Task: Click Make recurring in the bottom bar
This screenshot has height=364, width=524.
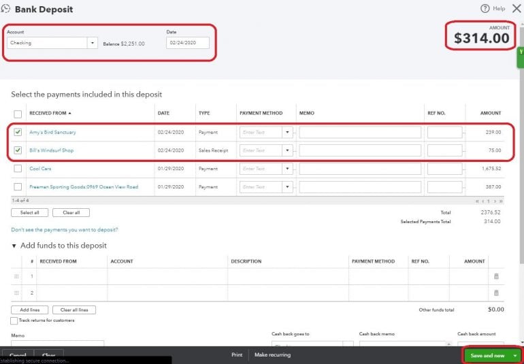Action: point(272,355)
